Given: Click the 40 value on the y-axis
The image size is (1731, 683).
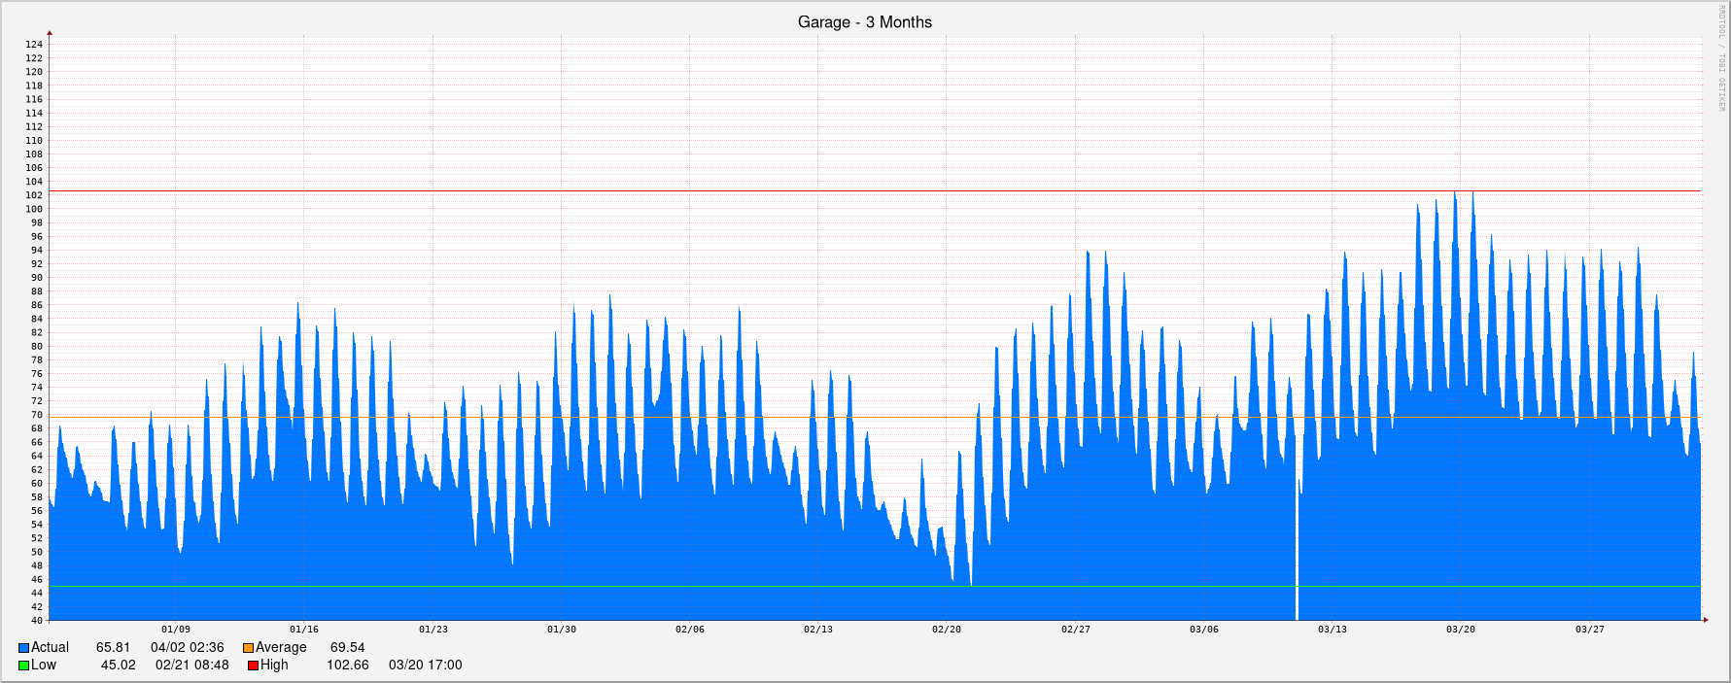Looking at the screenshot, I should [37, 621].
